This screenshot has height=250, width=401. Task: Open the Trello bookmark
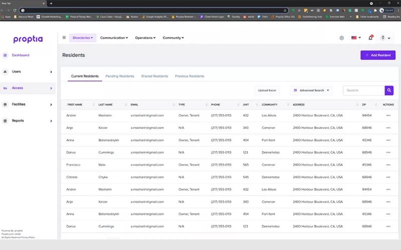(263, 16)
